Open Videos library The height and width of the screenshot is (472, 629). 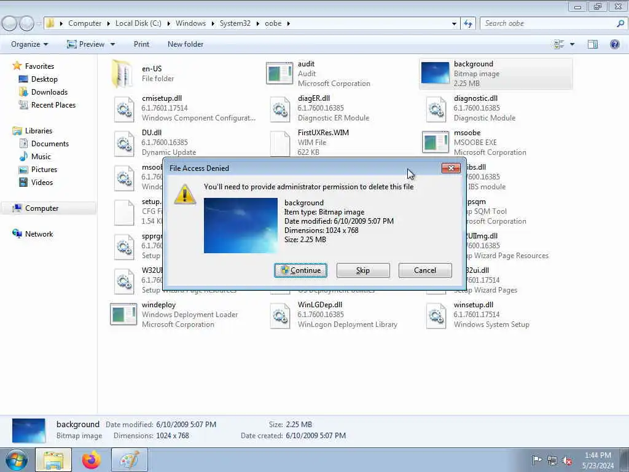[x=42, y=182]
